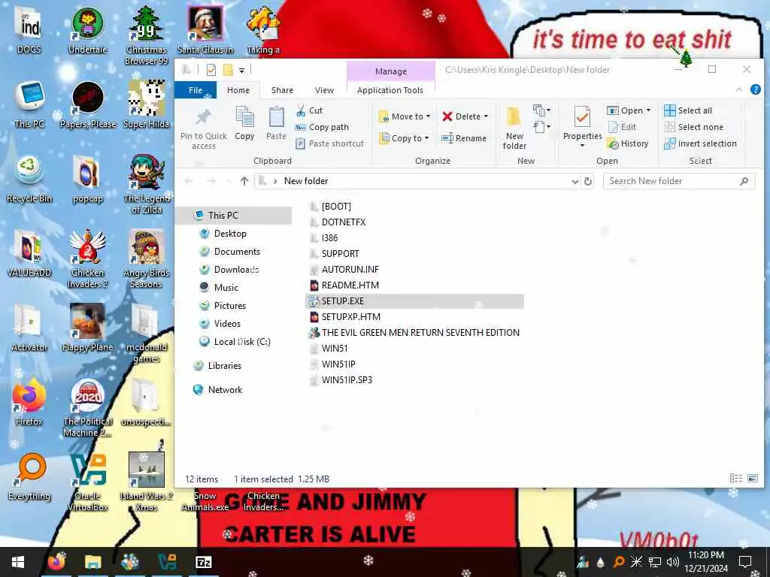The width and height of the screenshot is (770, 577).
Task: Expand the Delete dropdown arrow
Action: 487,116
